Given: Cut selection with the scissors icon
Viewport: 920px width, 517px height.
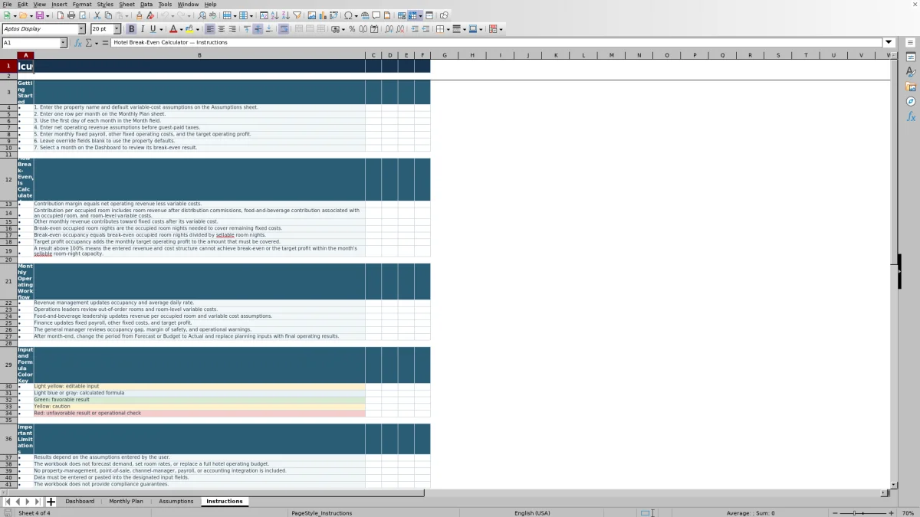Looking at the screenshot, I should 97,15.
